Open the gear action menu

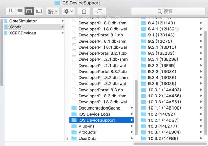[68, 11]
